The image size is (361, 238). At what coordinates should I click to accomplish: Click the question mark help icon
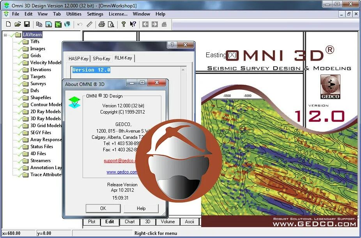coord(124,24)
